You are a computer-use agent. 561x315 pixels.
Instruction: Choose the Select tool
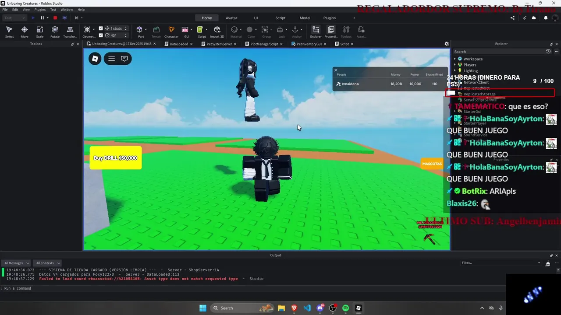coord(9,31)
